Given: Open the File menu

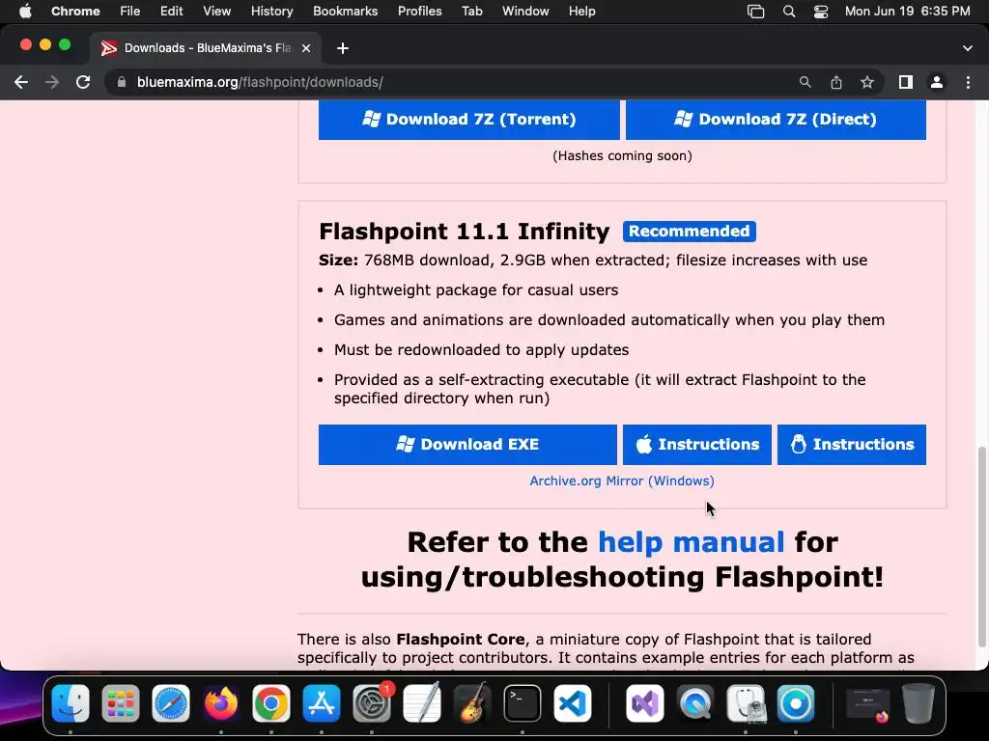Looking at the screenshot, I should pos(130,12).
